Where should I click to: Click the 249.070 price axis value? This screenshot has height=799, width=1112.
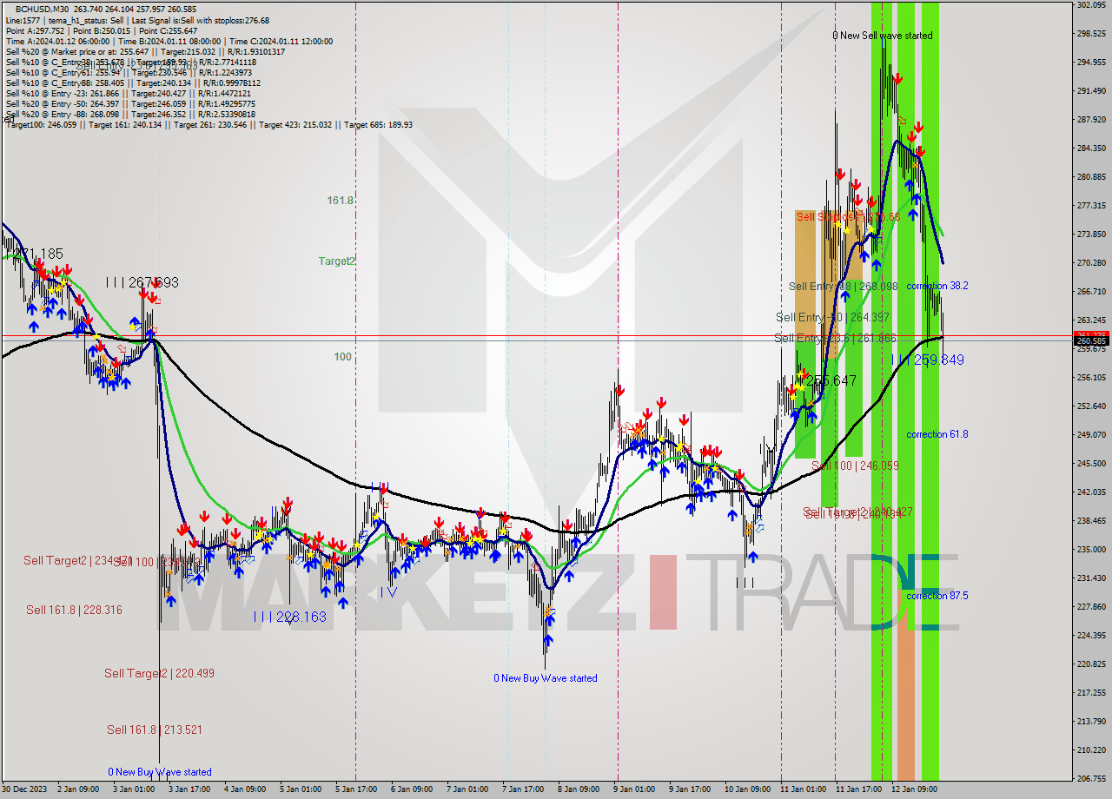[1091, 435]
